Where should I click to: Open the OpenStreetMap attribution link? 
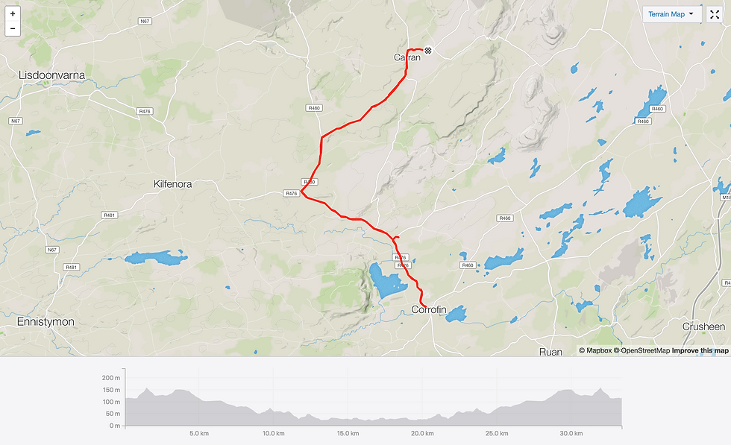click(642, 350)
